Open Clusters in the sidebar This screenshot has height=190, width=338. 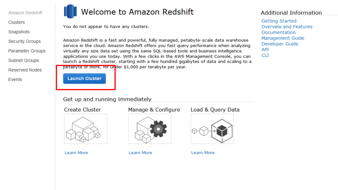17,22
